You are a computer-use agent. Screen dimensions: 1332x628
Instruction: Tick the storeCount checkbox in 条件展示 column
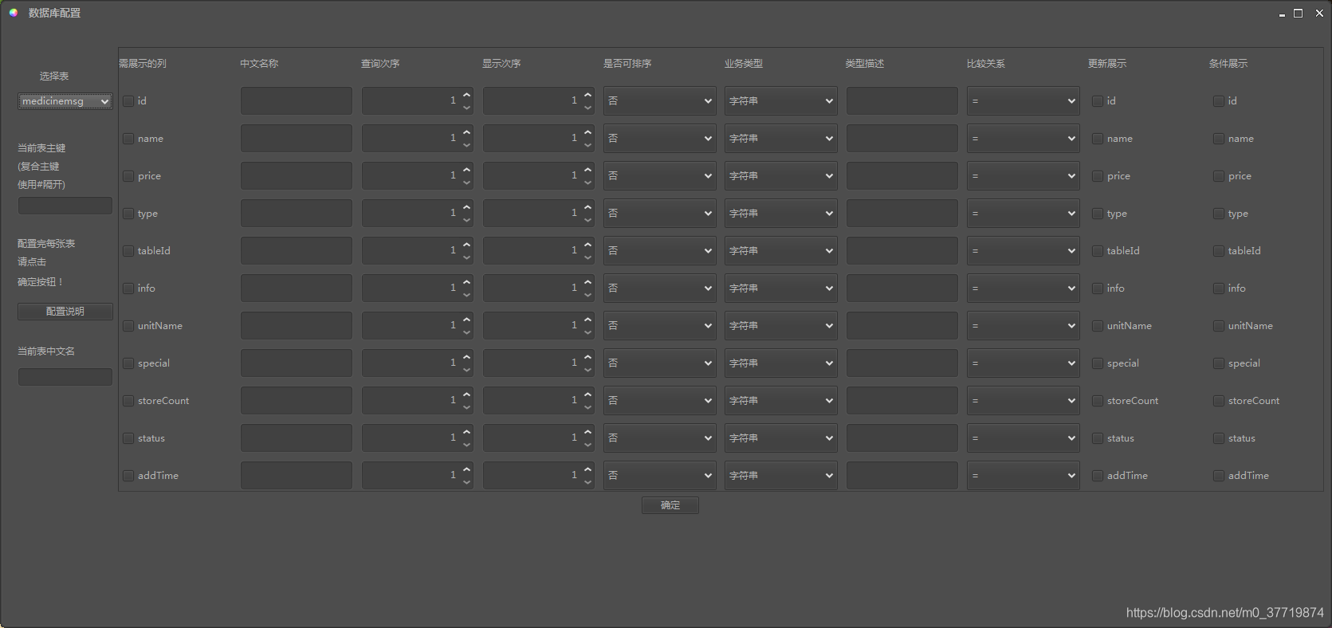pyautogui.click(x=1219, y=401)
